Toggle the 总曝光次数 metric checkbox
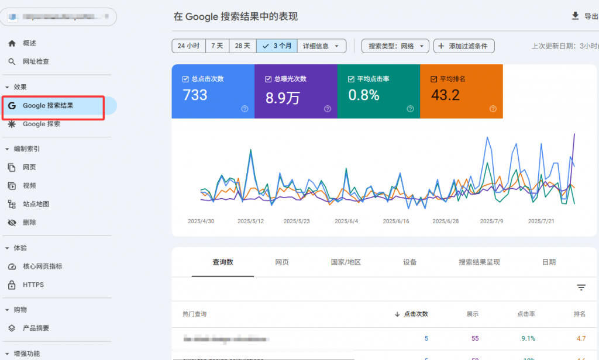Screen dimensions: 599x360 click(x=268, y=79)
